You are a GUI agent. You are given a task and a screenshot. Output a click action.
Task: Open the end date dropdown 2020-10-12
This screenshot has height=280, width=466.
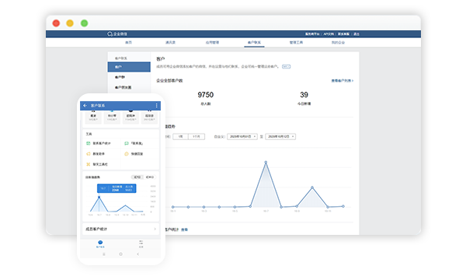[280, 137]
